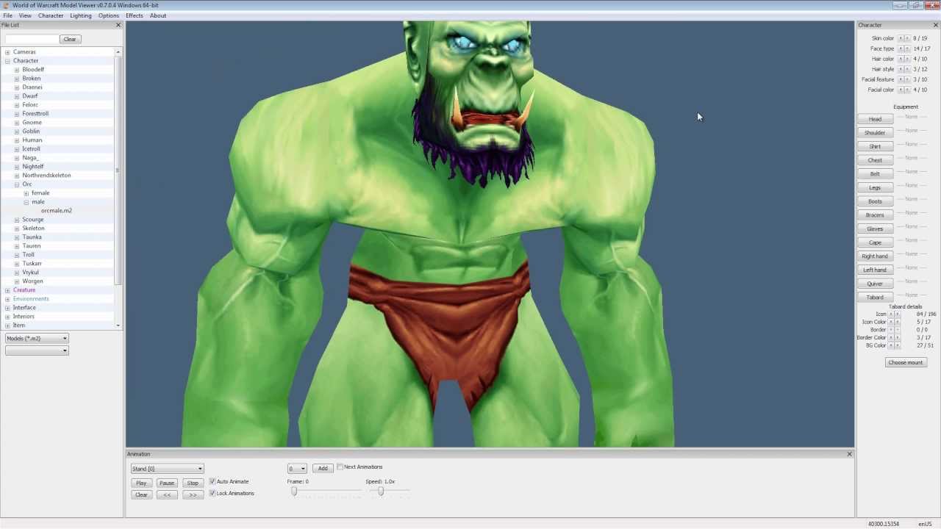Click the Choose mount button
941x529 pixels.
pos(905,362)
